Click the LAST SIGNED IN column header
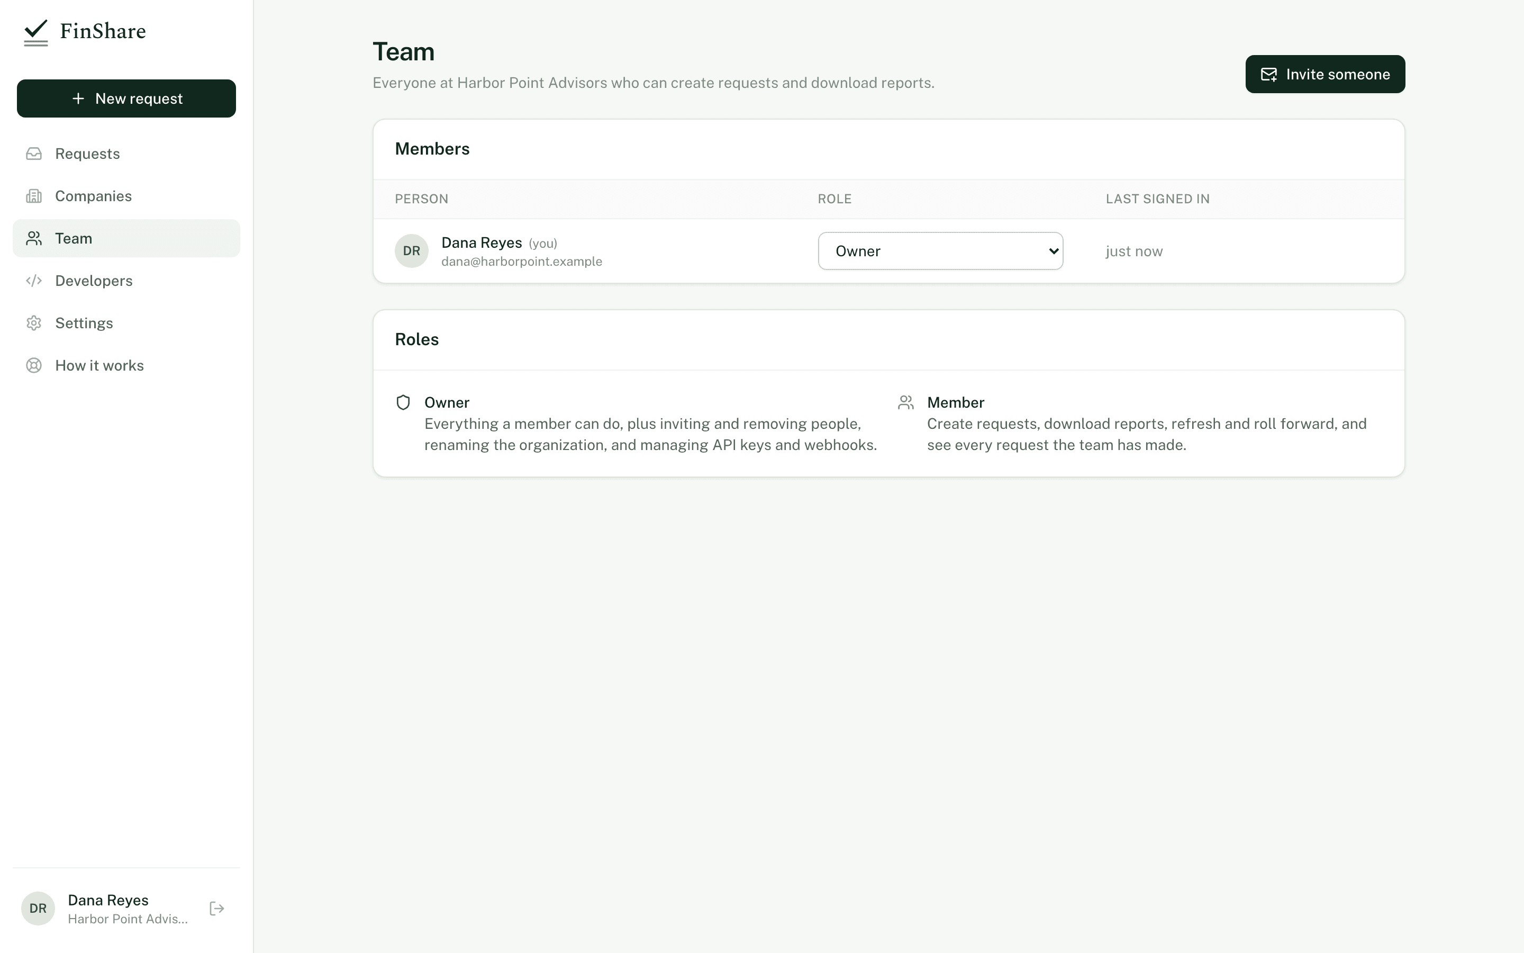1524x953 pixels. point(1157,199)
